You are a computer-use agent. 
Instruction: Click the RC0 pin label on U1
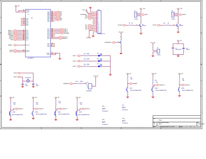(x=27, y=31)
